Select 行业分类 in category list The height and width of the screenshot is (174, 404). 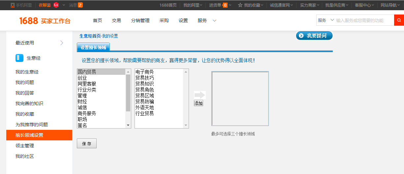click(101, 90)
